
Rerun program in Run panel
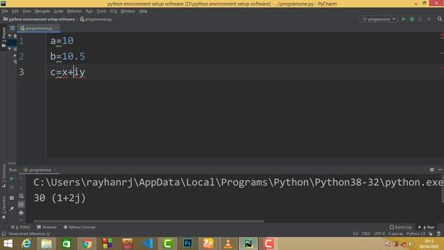(12, 179)
